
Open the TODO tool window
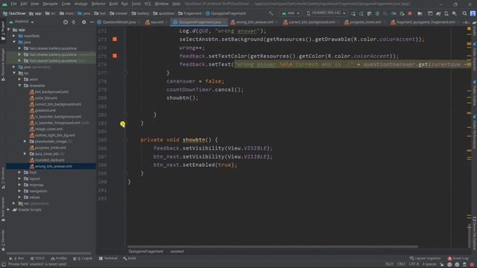click(37, 258)
